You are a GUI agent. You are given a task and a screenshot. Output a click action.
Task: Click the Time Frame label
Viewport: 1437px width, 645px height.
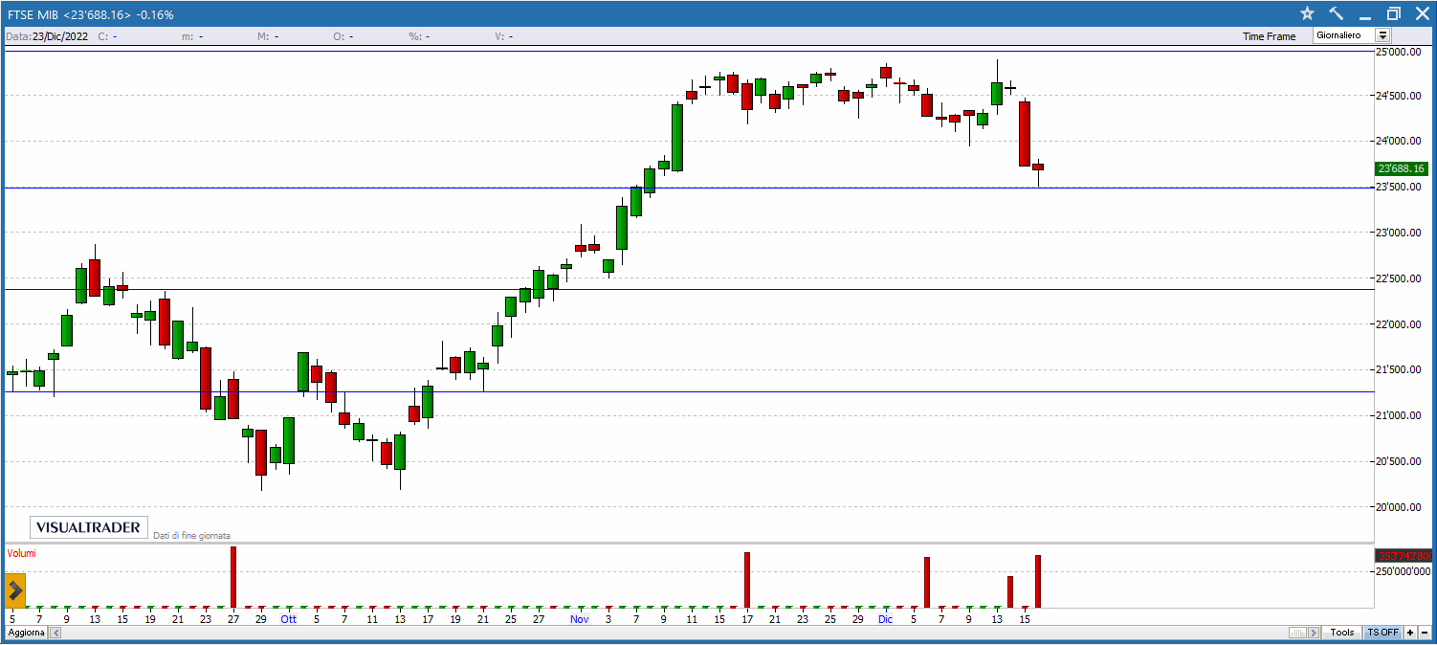[x=1270, y=36]
